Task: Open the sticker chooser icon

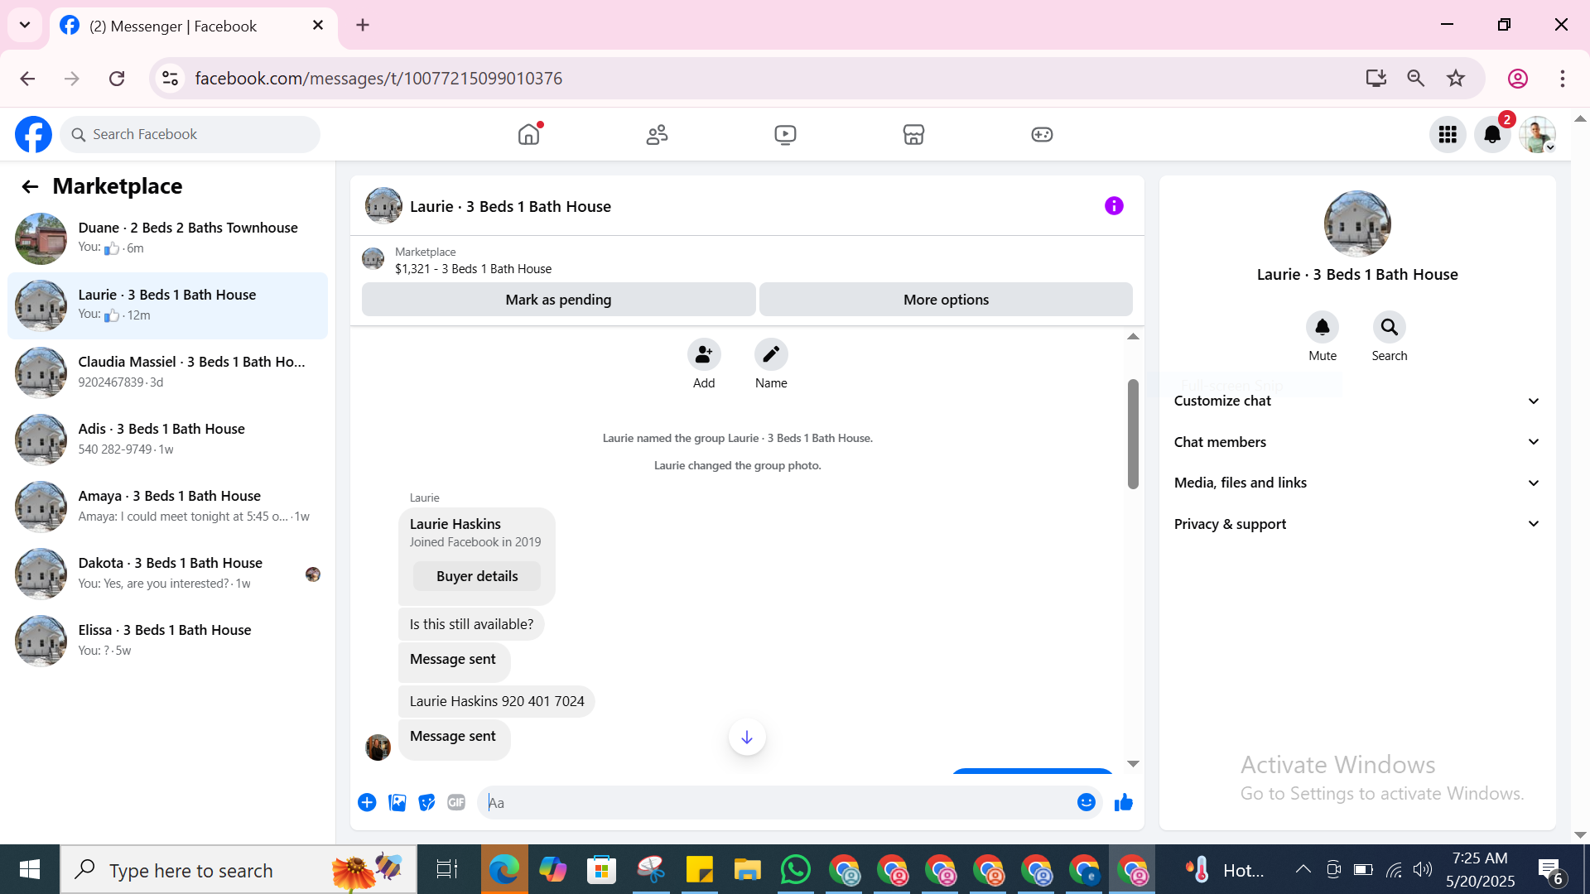Action: tap(426, 802)
